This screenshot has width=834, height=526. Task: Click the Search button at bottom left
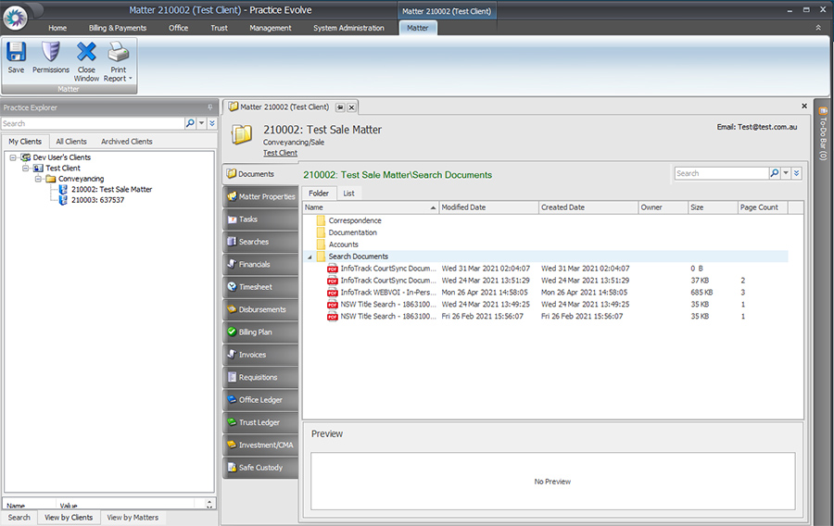(x=19, y=518)
